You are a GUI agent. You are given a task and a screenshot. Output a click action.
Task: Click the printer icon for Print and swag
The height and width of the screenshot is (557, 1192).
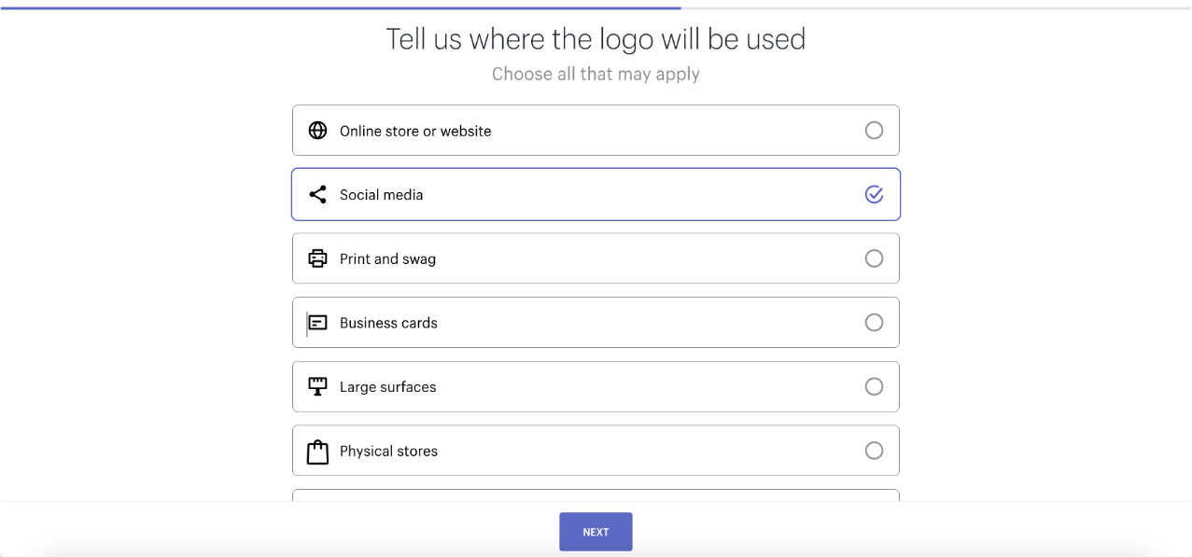coord(317,258)
